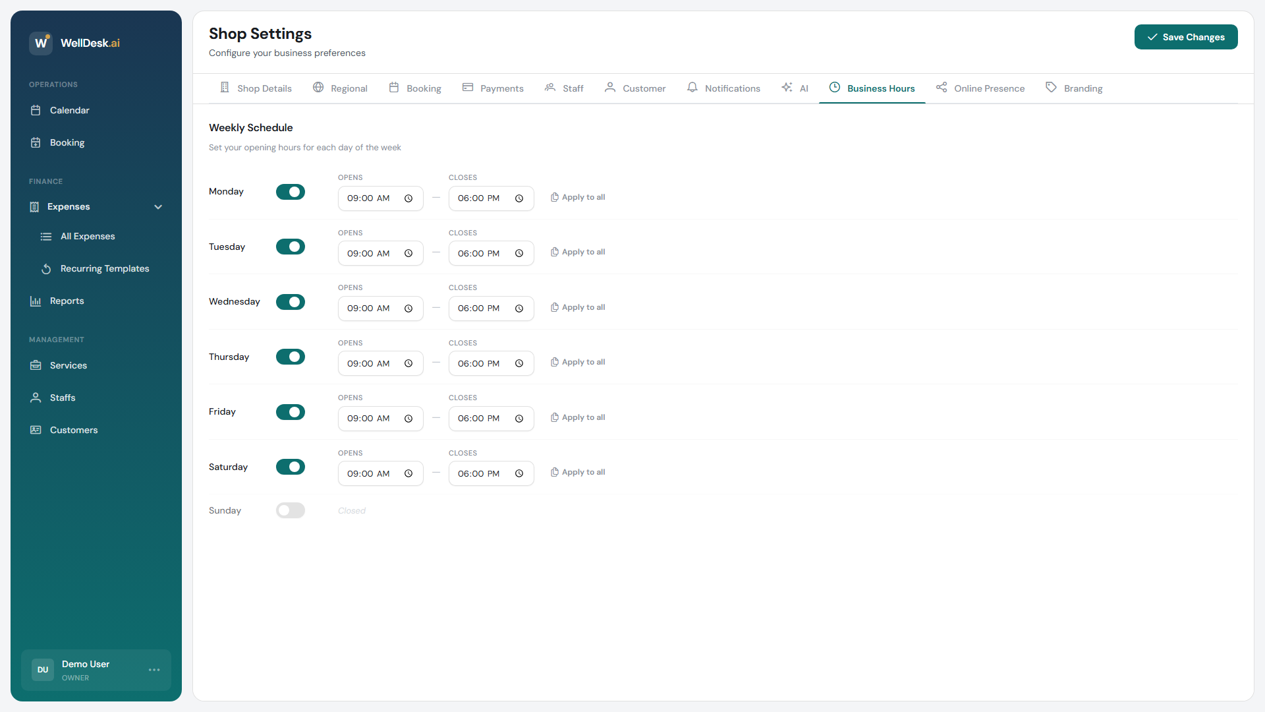Click the clock icon in Monday's Opens field
Viewport: 1265px width, 712px height.
coord(408,198)
